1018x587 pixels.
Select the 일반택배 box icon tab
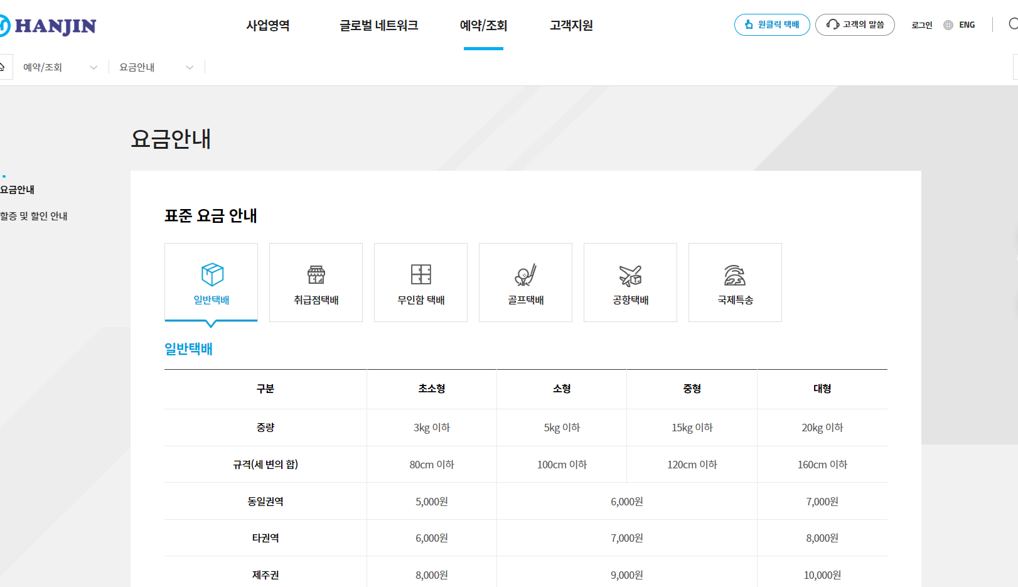211,283
